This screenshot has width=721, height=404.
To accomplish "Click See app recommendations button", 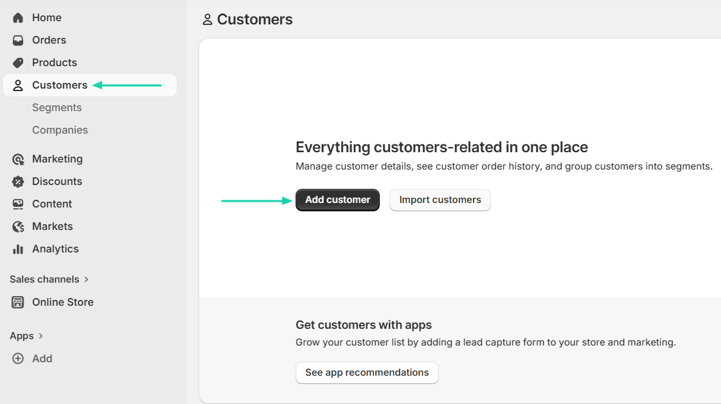I will click(x=367, y=373).
